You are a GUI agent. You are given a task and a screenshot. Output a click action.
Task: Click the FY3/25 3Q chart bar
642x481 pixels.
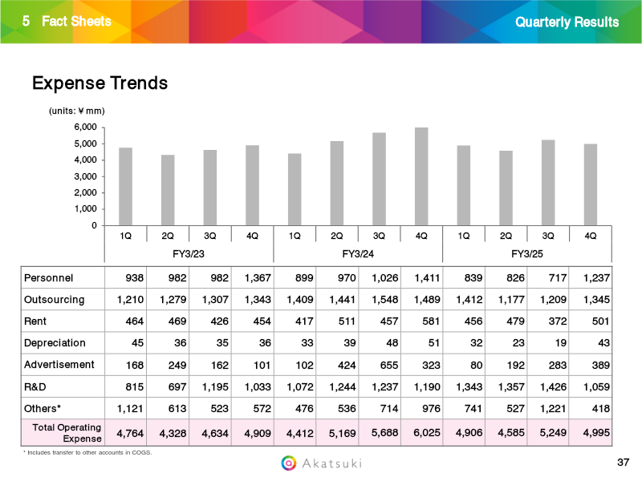coord(548,182)
